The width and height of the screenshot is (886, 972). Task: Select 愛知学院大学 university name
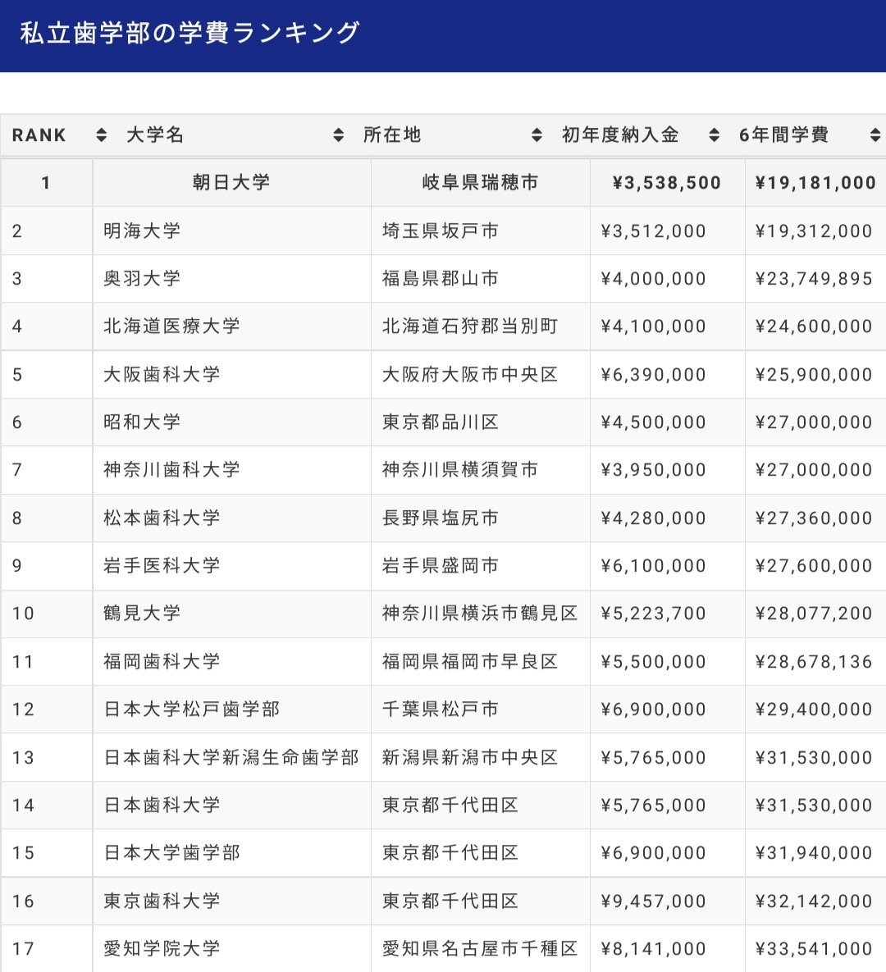click(162, 948)
